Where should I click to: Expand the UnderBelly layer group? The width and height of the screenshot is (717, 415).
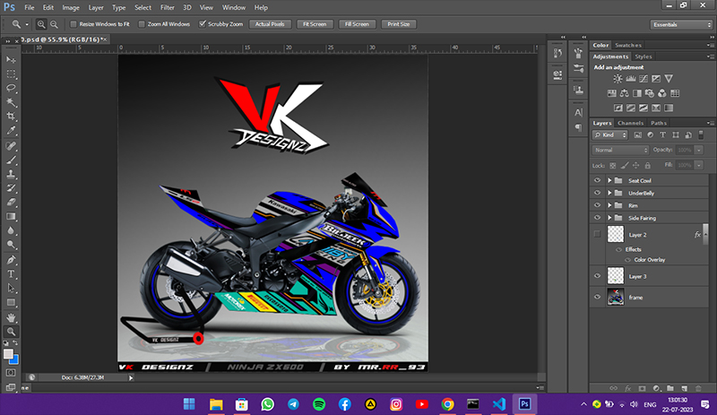pos(609,193)
